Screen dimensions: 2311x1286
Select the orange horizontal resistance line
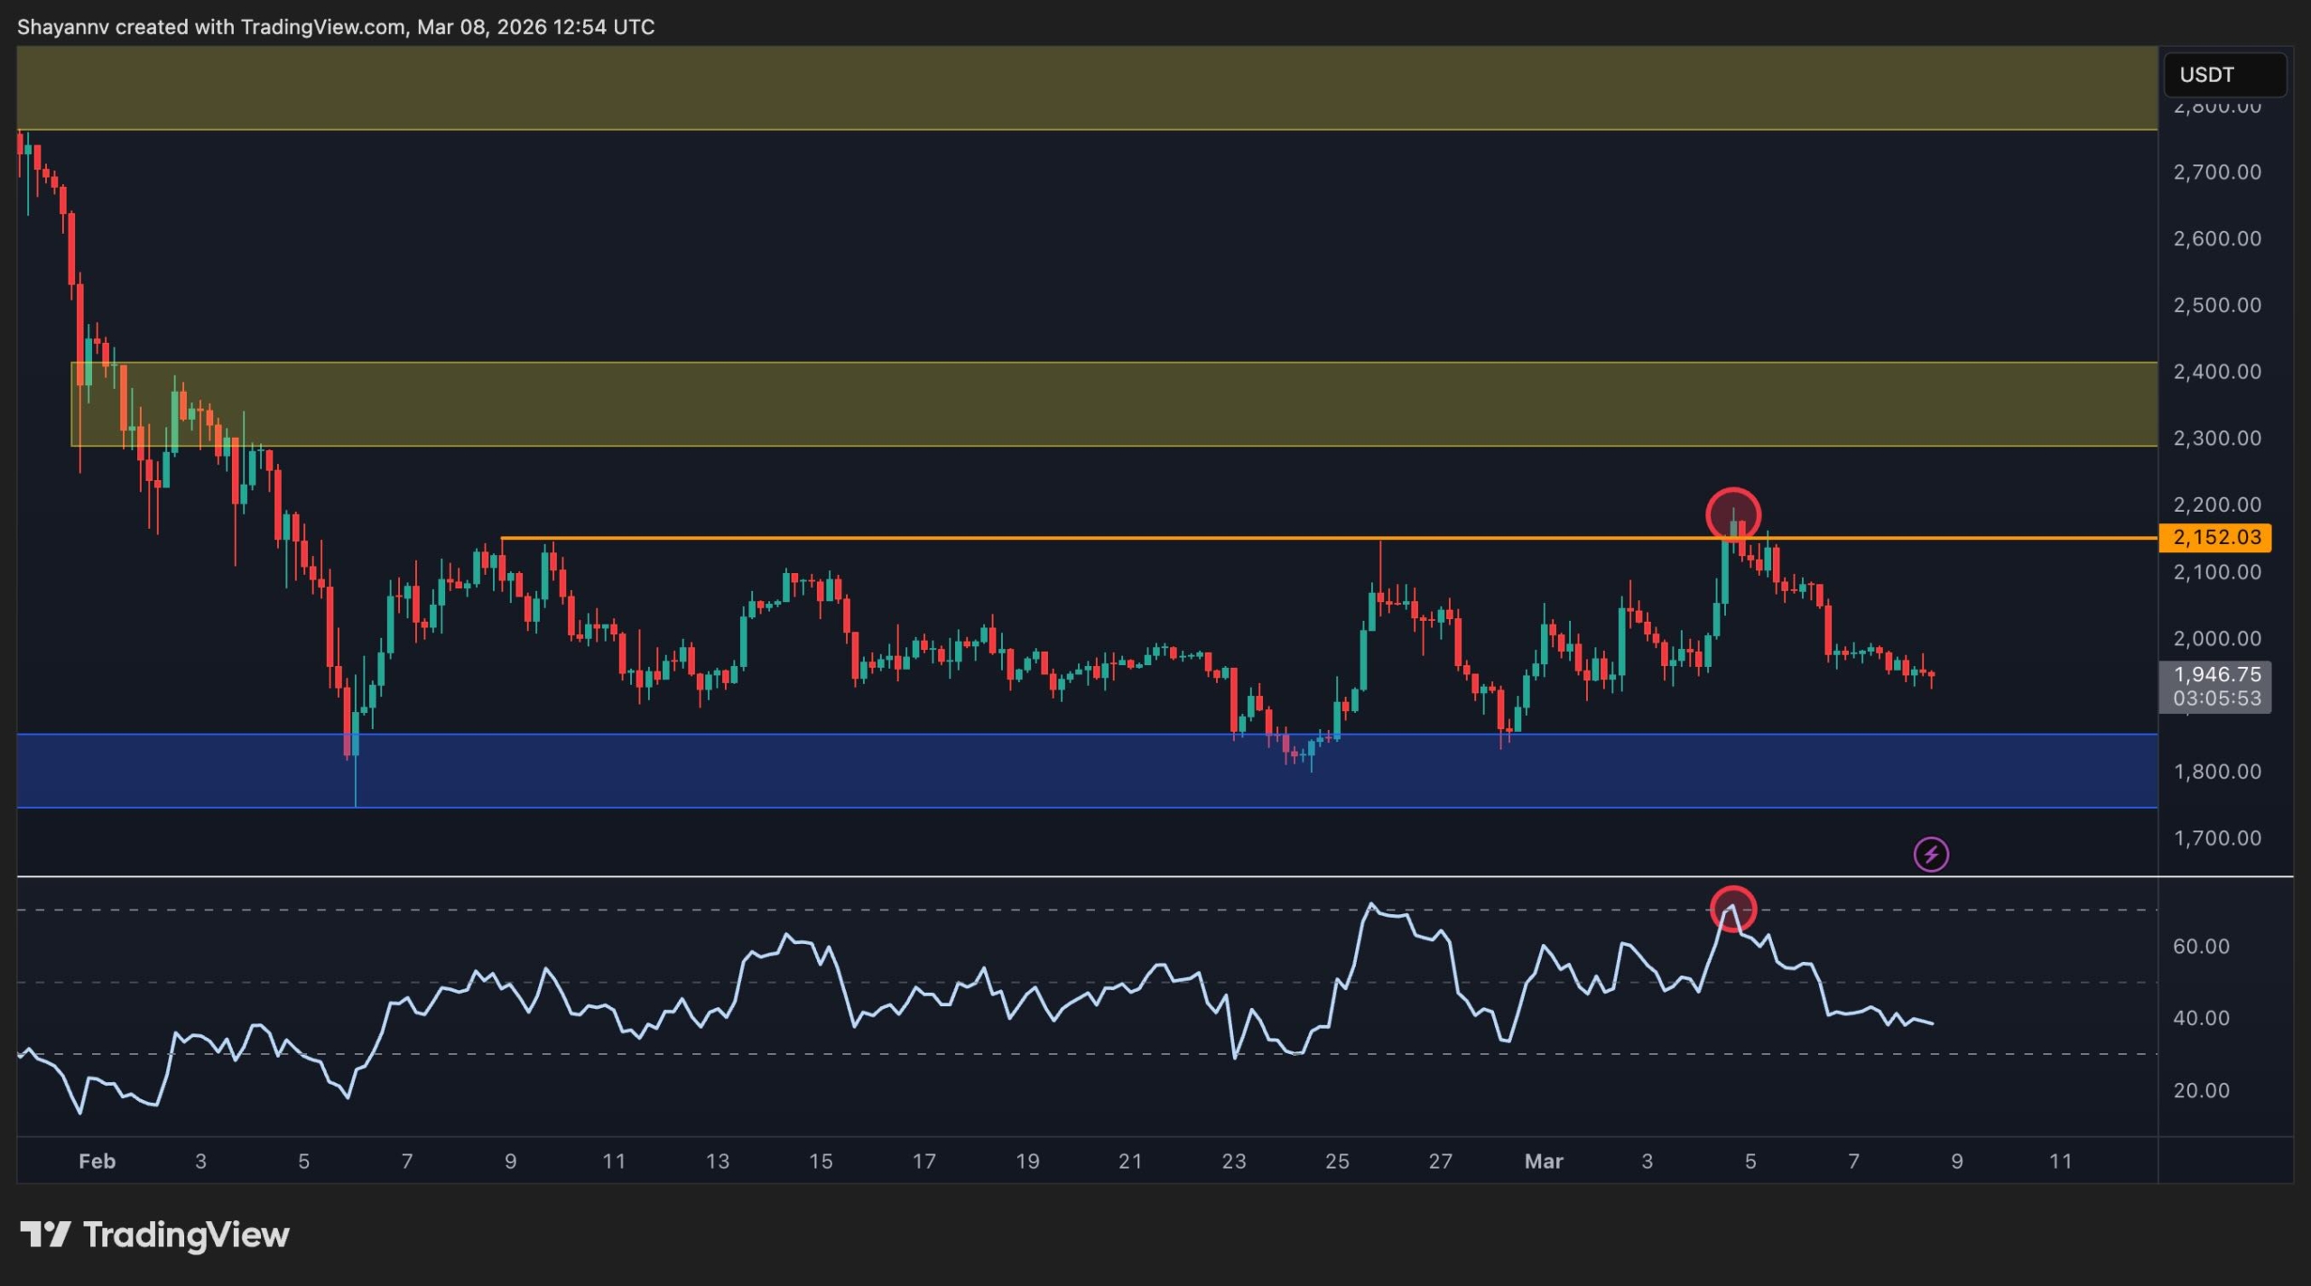pyautogui.click(x=1083, y=538)
